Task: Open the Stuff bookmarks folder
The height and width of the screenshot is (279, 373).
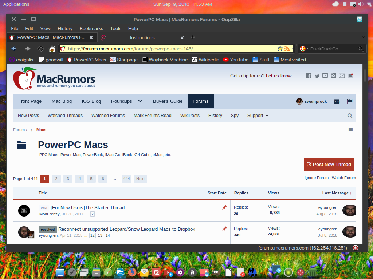Action: click(261, 60)
